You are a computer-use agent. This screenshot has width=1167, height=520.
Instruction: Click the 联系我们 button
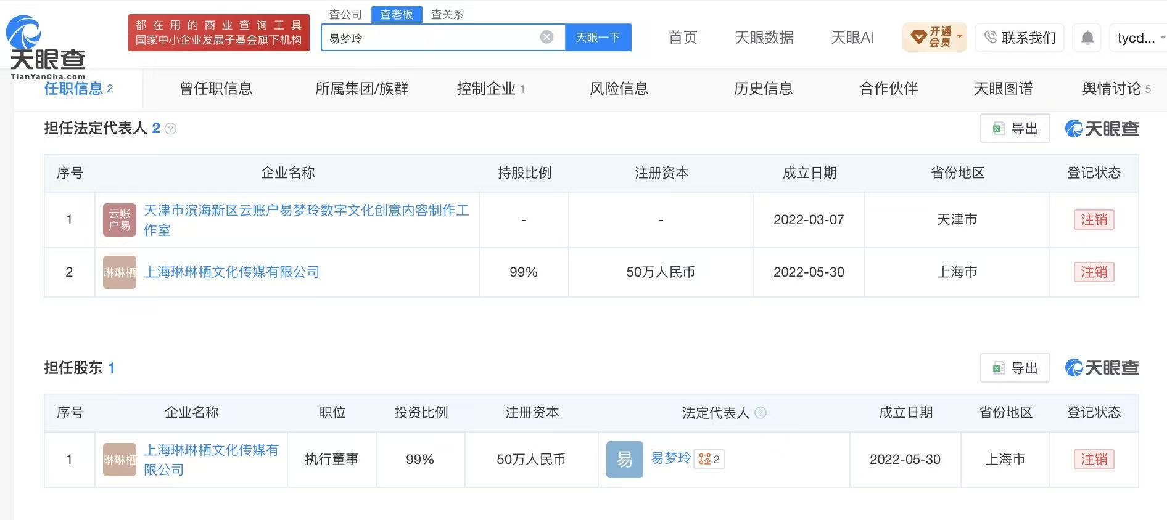pos(1020,38)
